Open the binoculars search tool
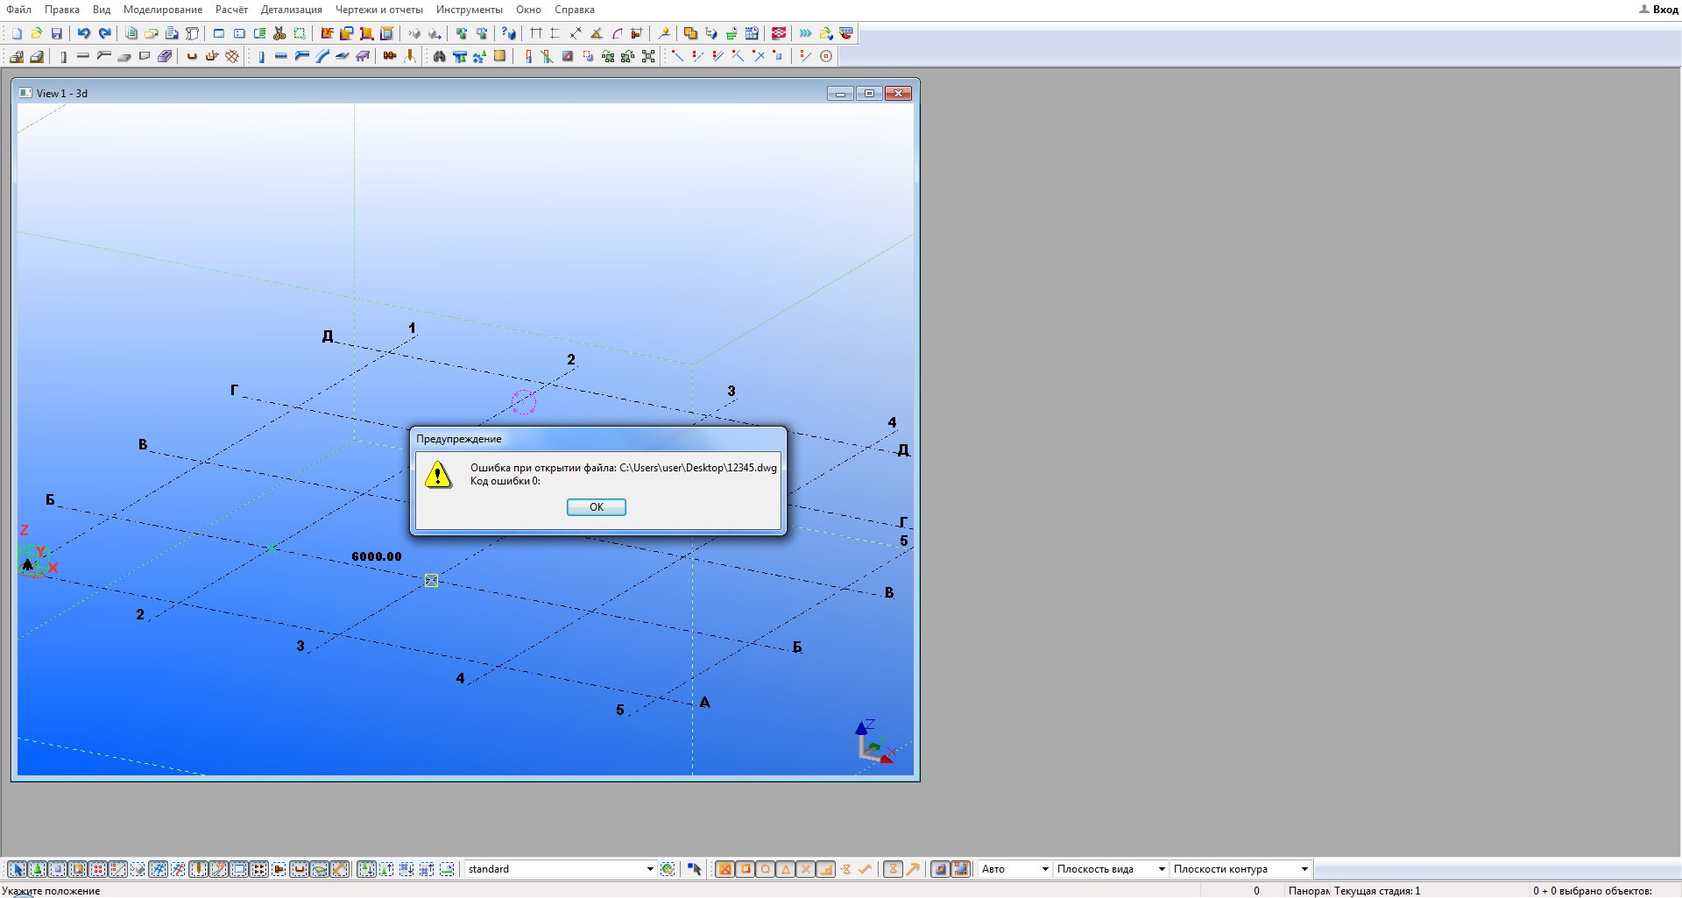The image size is (1682, 898). click(x=439, y=57)
